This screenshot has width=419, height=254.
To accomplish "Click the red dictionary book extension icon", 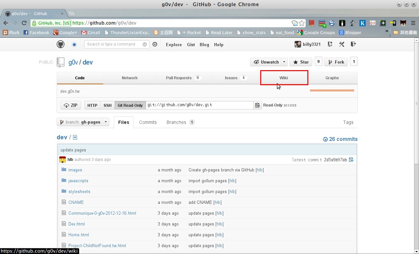I will coord(312,23).
